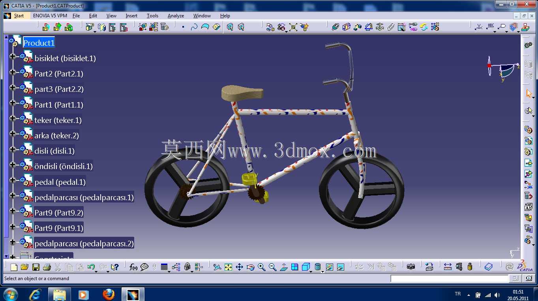Image resolution: width=538 pixels, height=301 pixels.
Task: Open the ENOVIA V5 VPM menu
Action: click(x=50, y=16)
